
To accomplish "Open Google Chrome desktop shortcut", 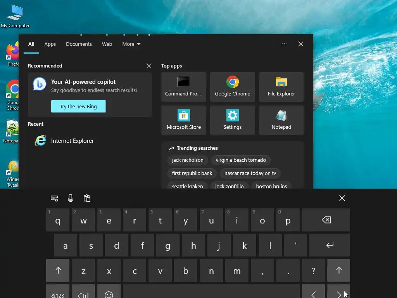I will click(x=12, y=95).
